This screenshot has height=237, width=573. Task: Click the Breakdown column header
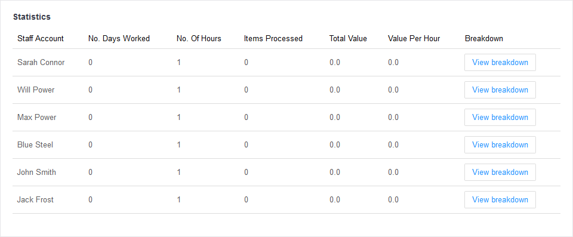coord(484,38)
